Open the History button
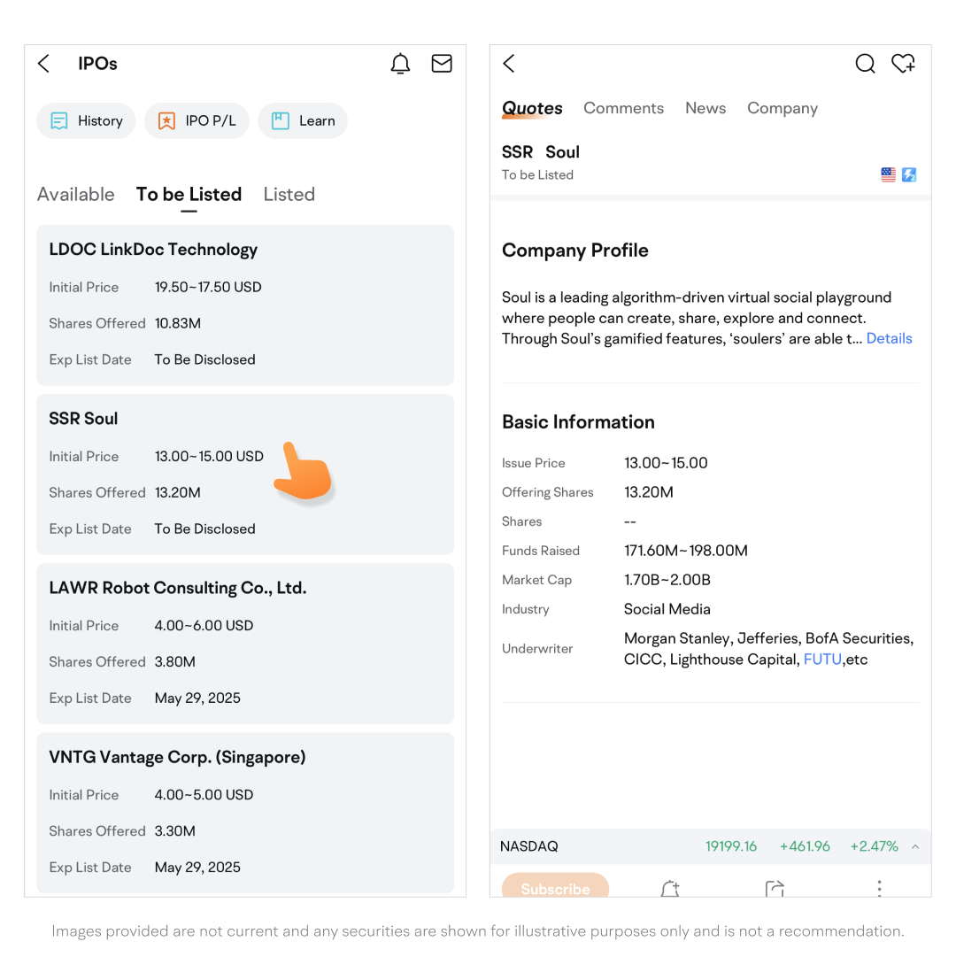This screenshot has width=956, height=957. point(86,121)
